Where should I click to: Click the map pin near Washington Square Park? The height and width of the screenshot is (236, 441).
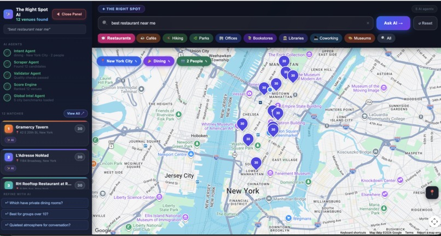click(x=248, y=140)
